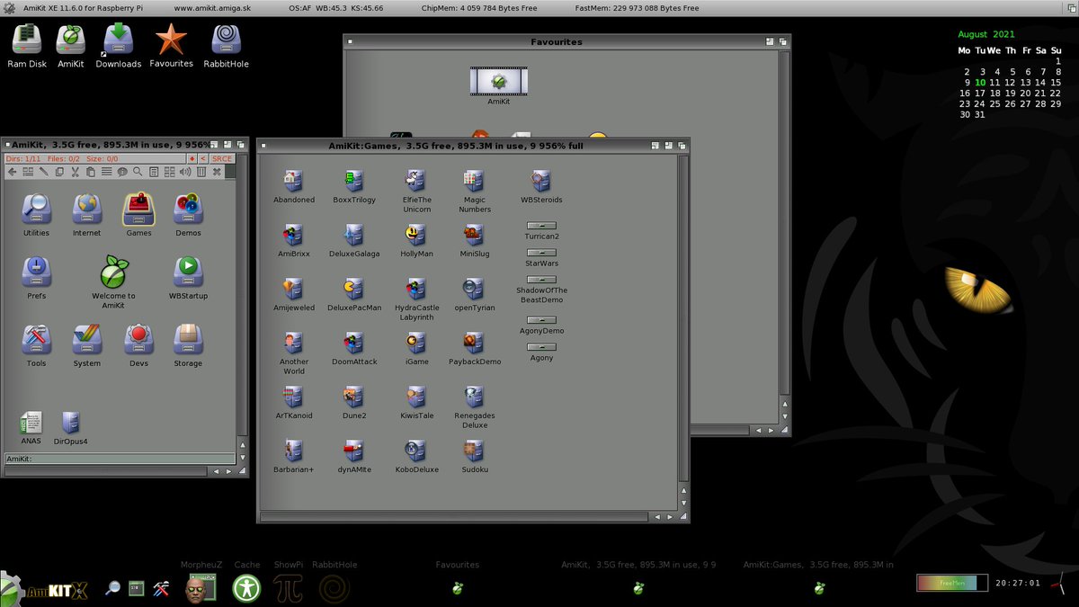
Task: Open AmiKit film icon in Favourites window
Action: tap(499, 86)
